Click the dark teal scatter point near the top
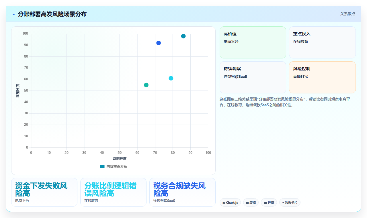 183,36
